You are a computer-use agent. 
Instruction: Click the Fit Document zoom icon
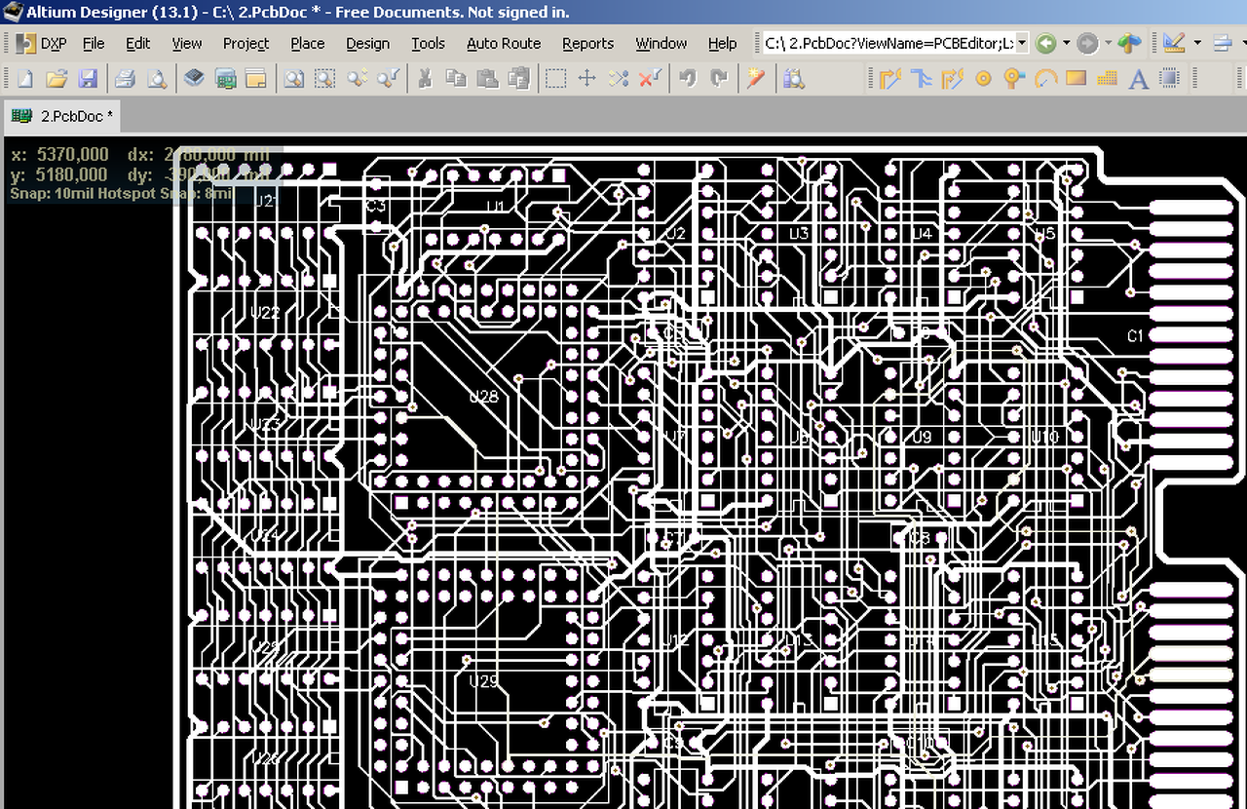(x=293, y=79)
